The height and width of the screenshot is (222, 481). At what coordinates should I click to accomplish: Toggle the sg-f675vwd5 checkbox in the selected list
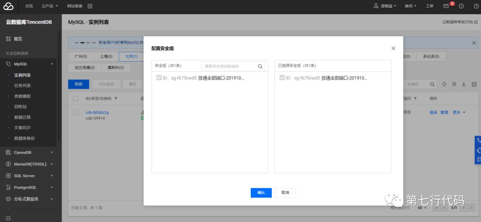pos(282,78)
